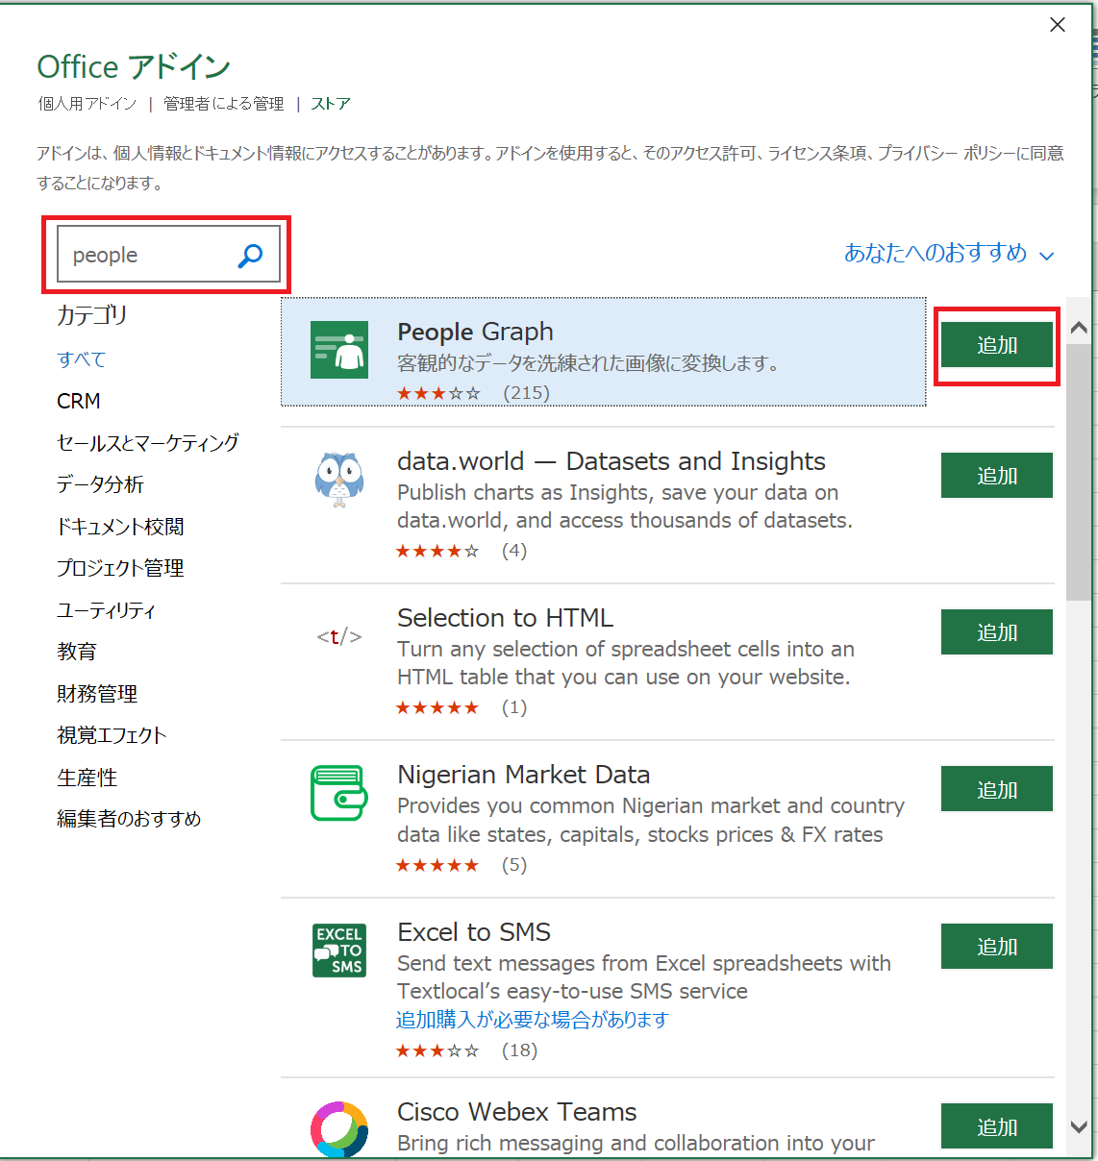The height and width of the screenshot is (1161, 1098).
Task: Open the Nigerian Market Data title
Action: (x=523, y=775)
